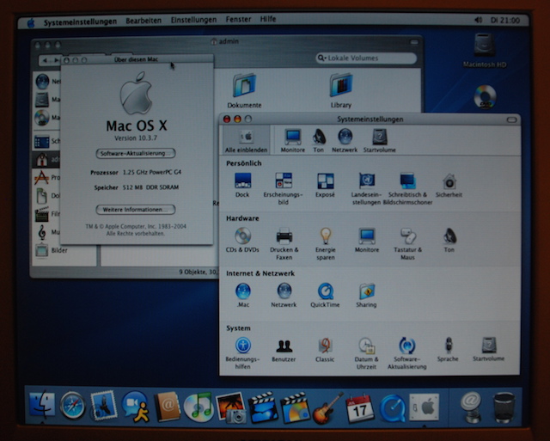Open the Einstellungen menu
The width and height of the screenshot is (550, 441).
tap(193, 20)
